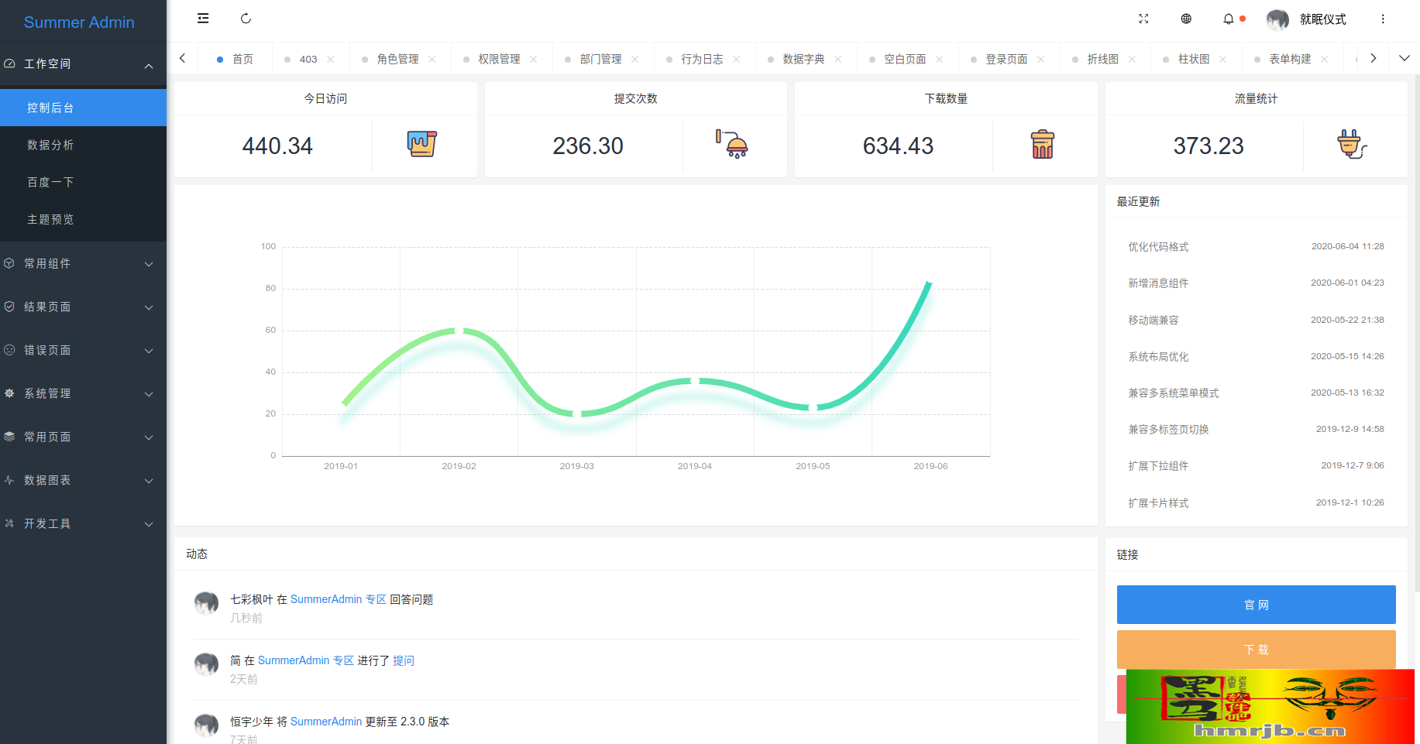This screenshot has height=744, width=1420.
Task: Click the orange 下载 button
Action: pyautogui.click(x=1256, y=650)
